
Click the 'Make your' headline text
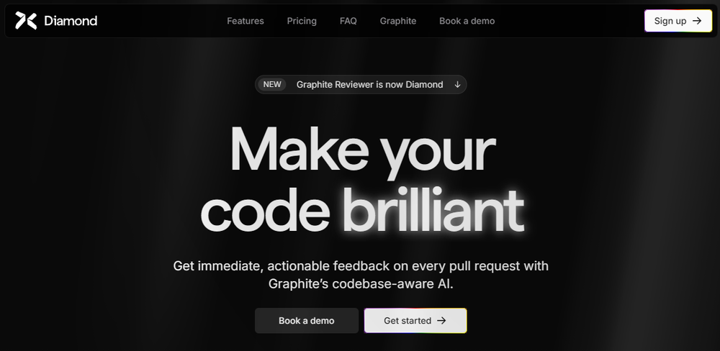pyautogui.click(x=362, y=152)
